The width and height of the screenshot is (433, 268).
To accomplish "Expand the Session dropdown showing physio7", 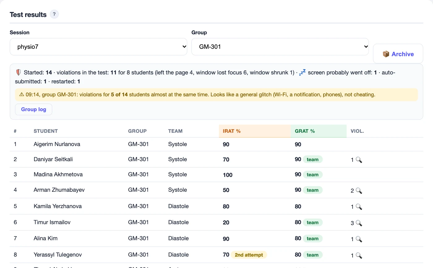I will point(98,47).
